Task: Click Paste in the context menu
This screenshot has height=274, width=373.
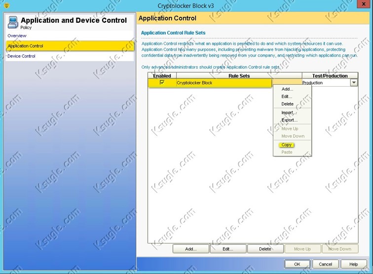Action: 287,152
